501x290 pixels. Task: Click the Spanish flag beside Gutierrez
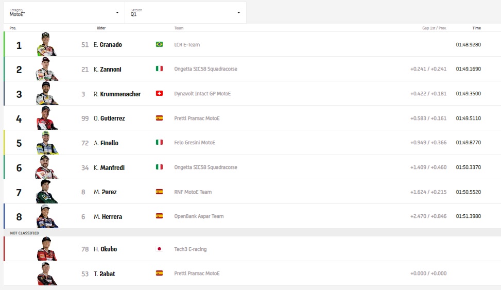pyautogui.click(x=159, y=118)
